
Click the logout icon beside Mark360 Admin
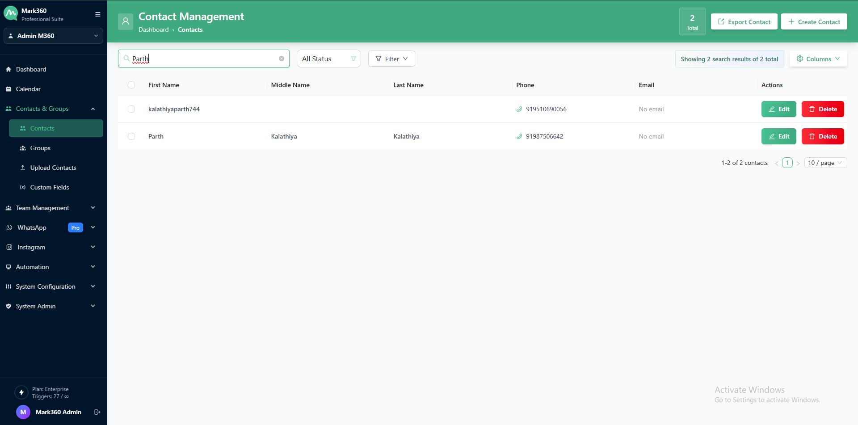click(x=97, y=412)
